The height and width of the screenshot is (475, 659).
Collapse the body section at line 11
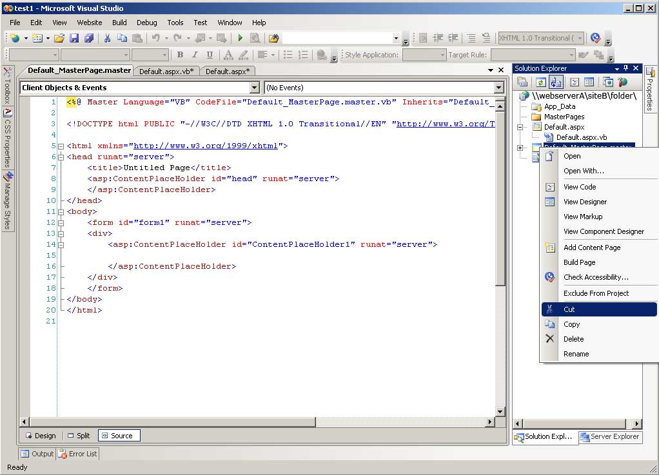[x=61, y=212]
